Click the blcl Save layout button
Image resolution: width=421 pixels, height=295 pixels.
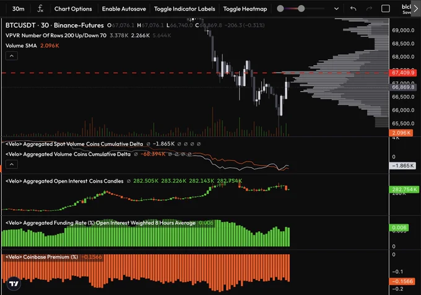406,9
